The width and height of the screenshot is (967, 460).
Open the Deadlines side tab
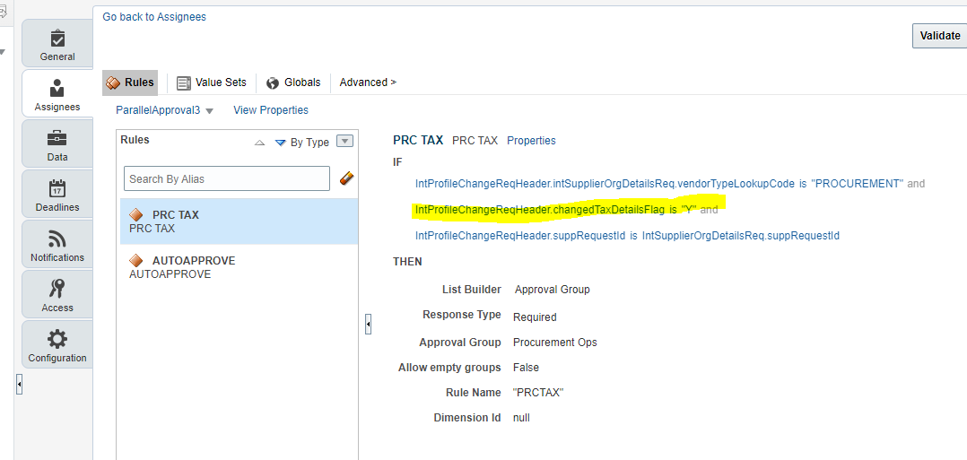point(57,195)
